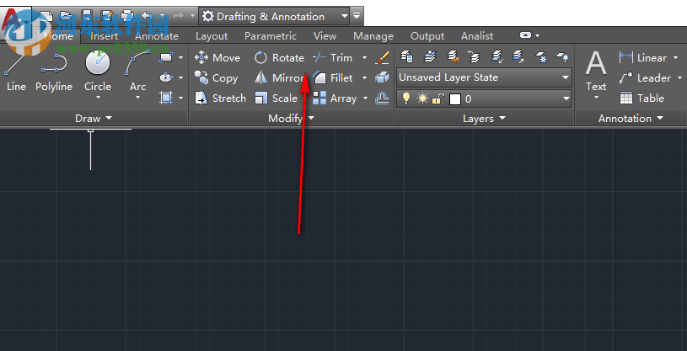This screenshot has width=687, height=351.
Task: Expand the Layers panel
Action: point(484,118)
